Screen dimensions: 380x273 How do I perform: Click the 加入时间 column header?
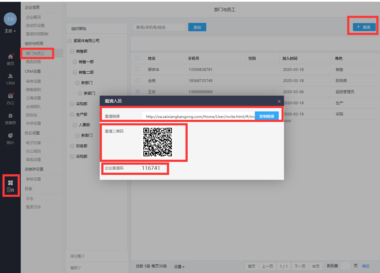click(290, 58)
